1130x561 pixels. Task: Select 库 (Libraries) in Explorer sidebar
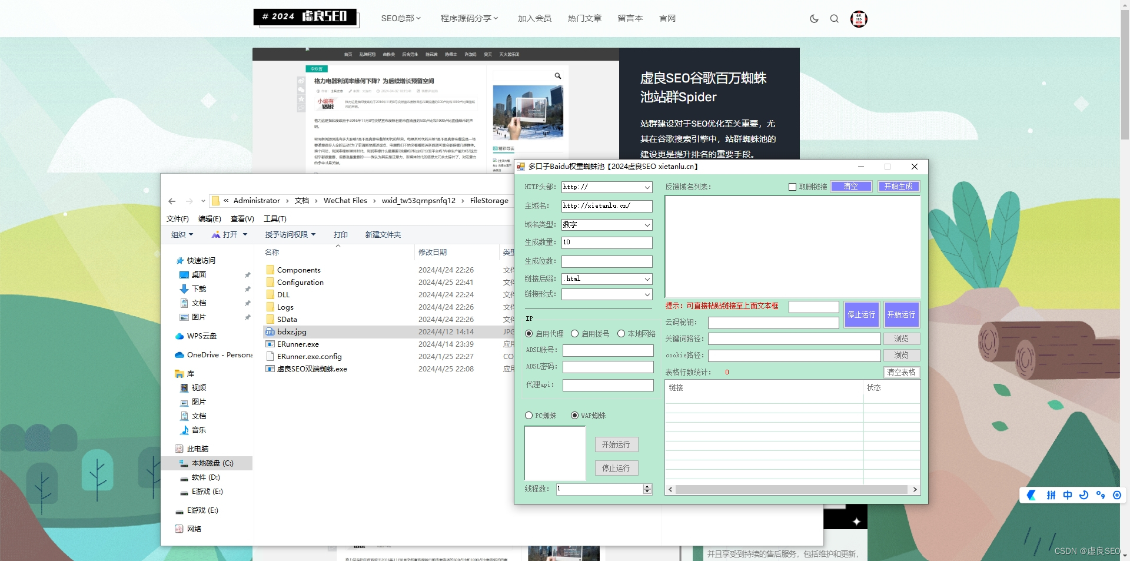[x=184, y=374]
